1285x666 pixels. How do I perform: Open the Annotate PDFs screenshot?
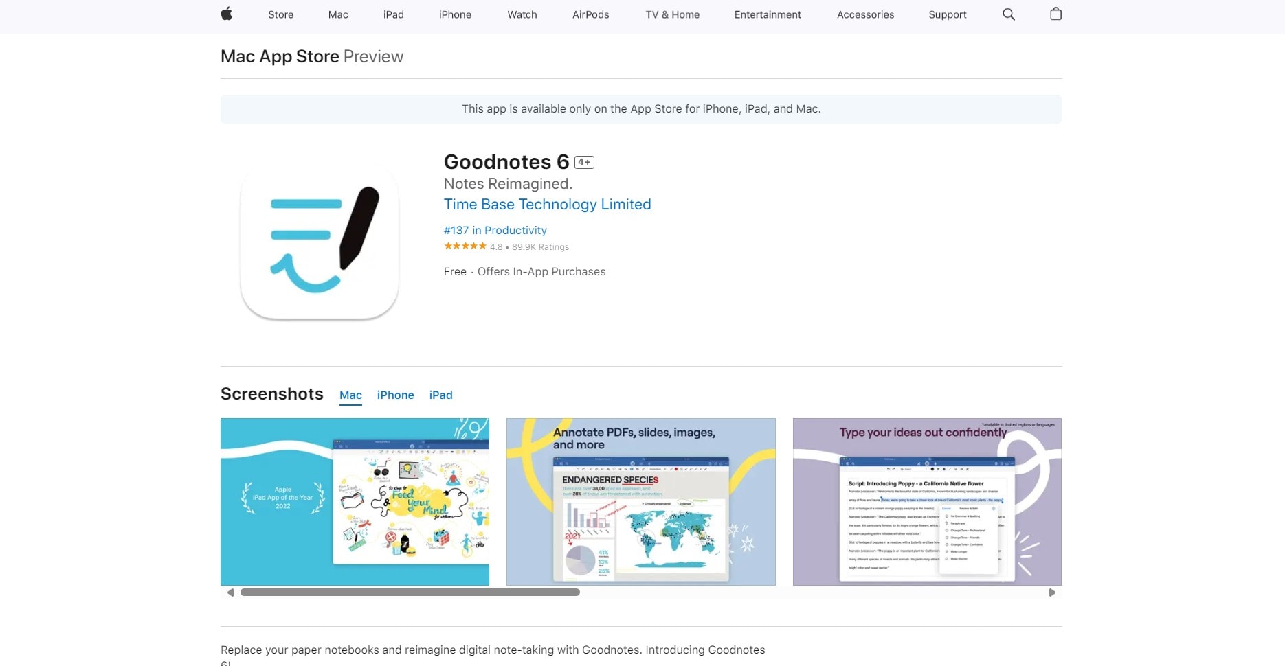pos(640,502)
